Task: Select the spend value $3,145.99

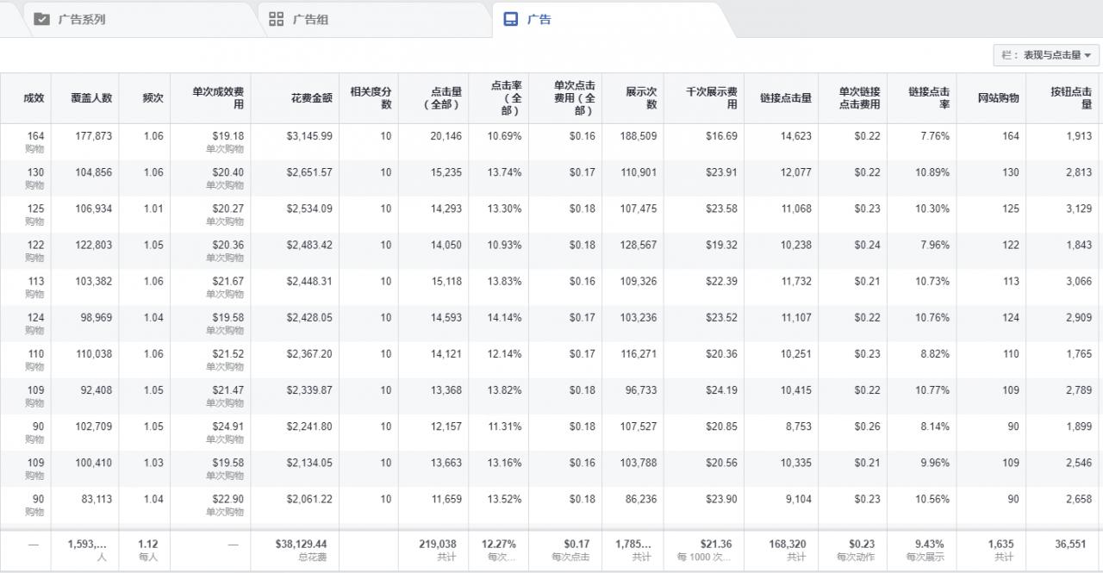Action: pyautogui.click(x=309, y=136)
